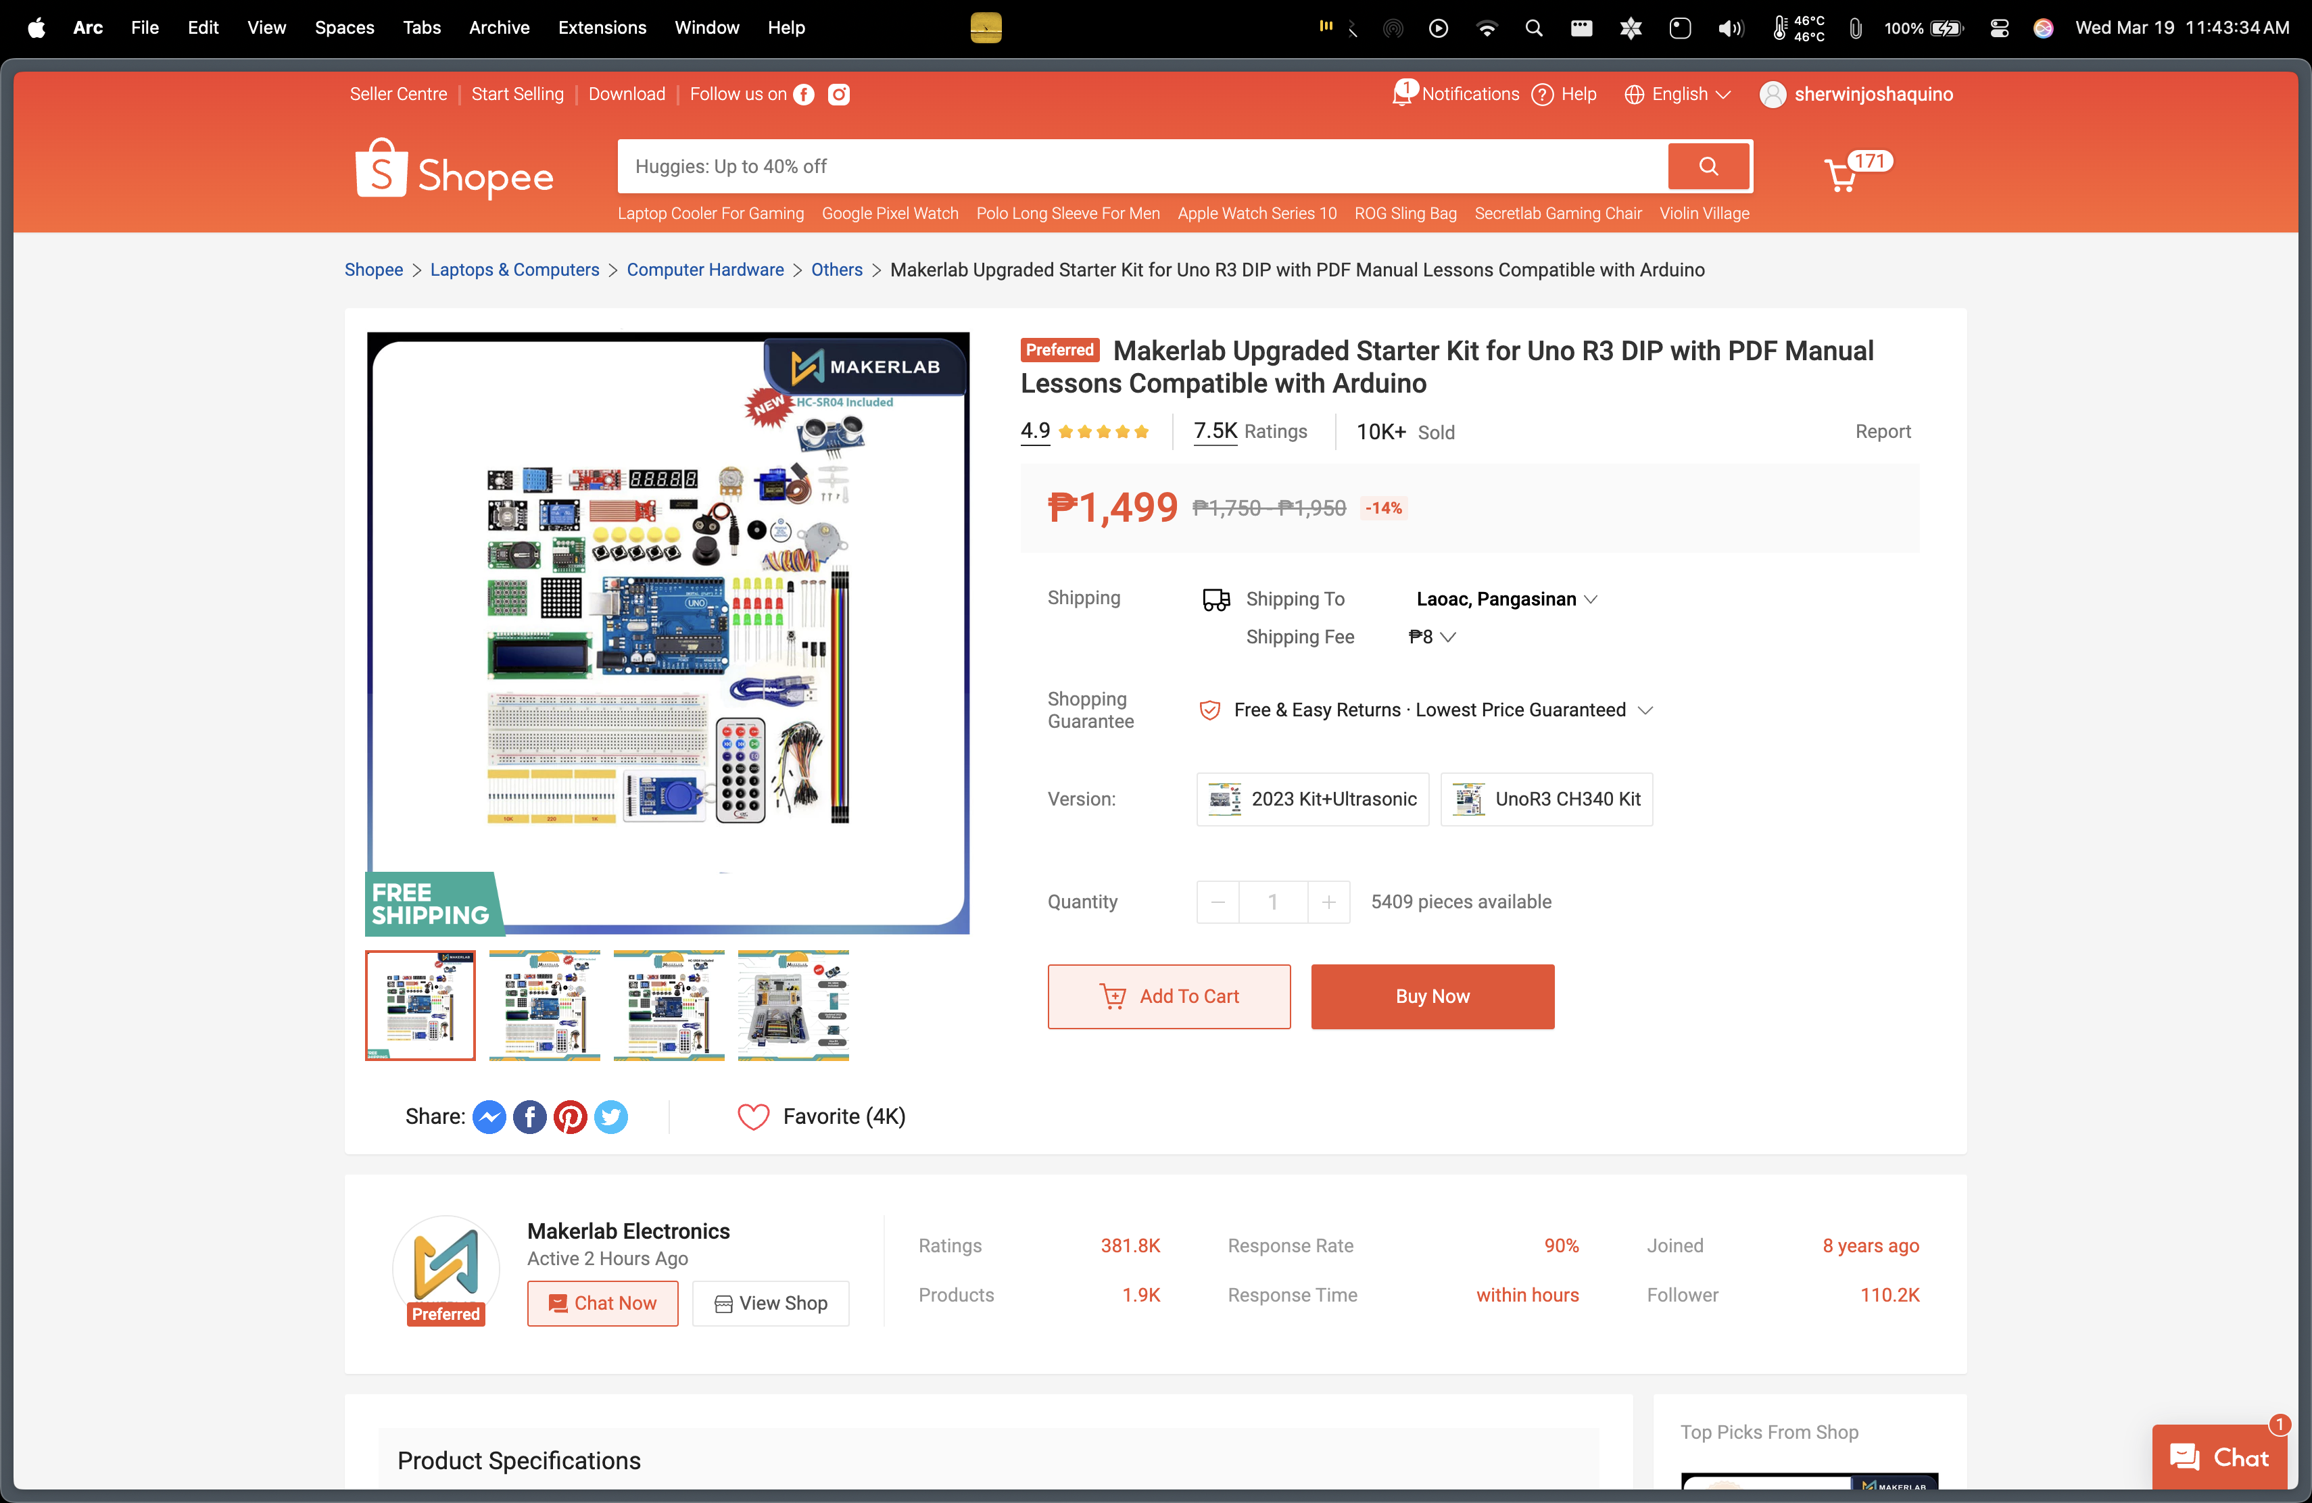Viewport: 2312px width, 1503px height.
Task: Select the UnoR3 CH340 Kit version
Action: pyautogui.click(x=1547, y=799)
